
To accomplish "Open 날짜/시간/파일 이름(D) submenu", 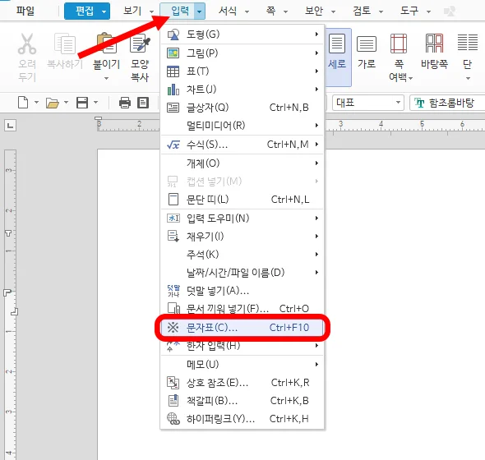I will click(242, 273).
